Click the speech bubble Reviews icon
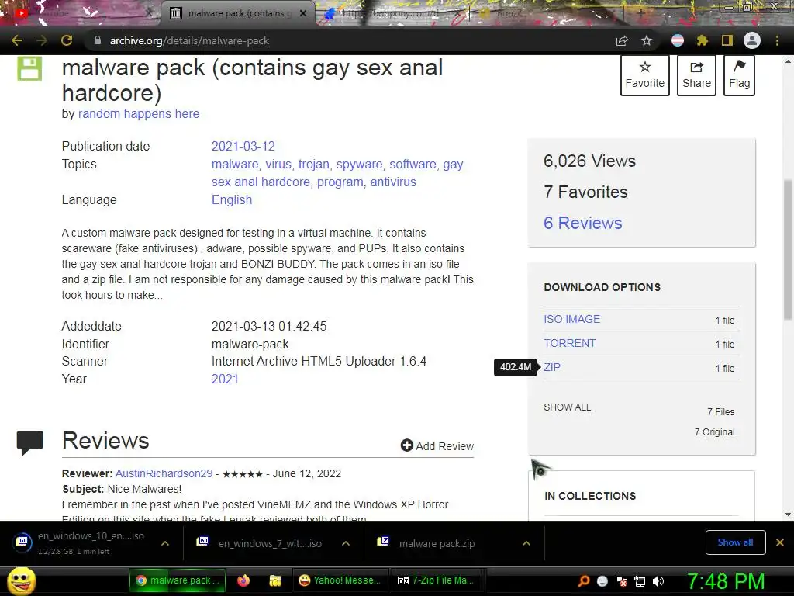 30,443
